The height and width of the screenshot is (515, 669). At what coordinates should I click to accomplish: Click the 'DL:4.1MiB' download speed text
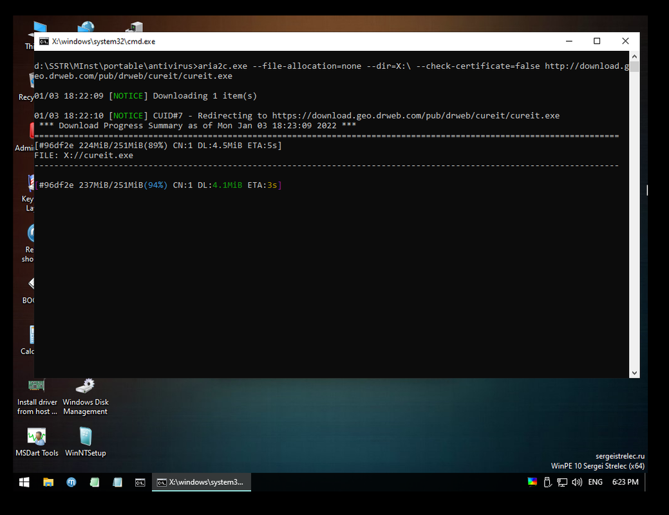[220, 185]
